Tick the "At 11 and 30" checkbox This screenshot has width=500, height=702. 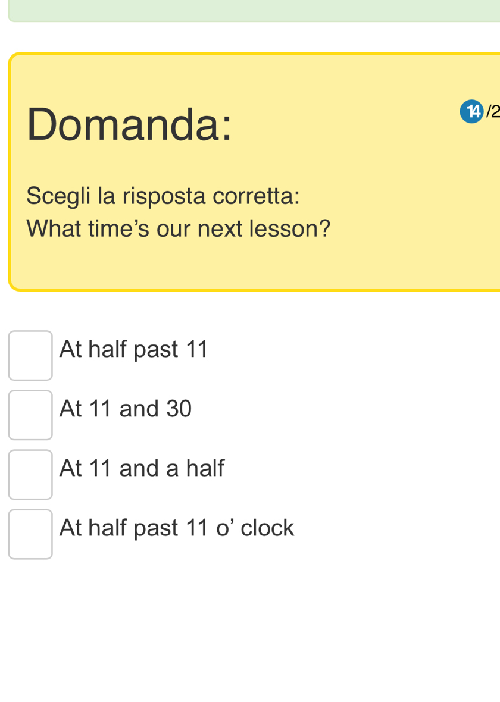tap(30, 415)
